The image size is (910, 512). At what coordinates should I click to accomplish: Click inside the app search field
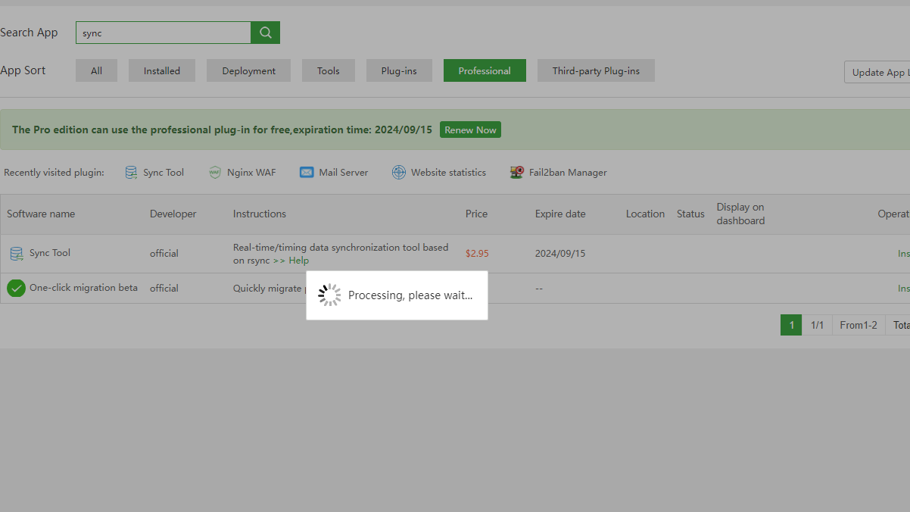[x=163, y=33]
